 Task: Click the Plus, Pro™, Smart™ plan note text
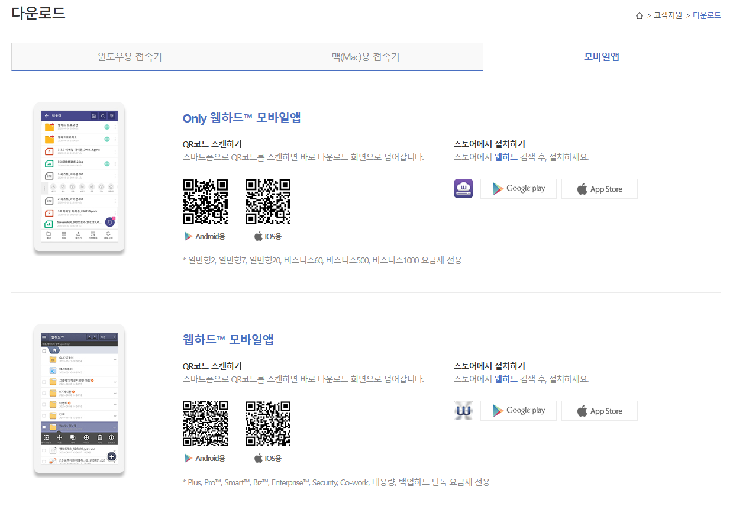[x=336, y=482]
